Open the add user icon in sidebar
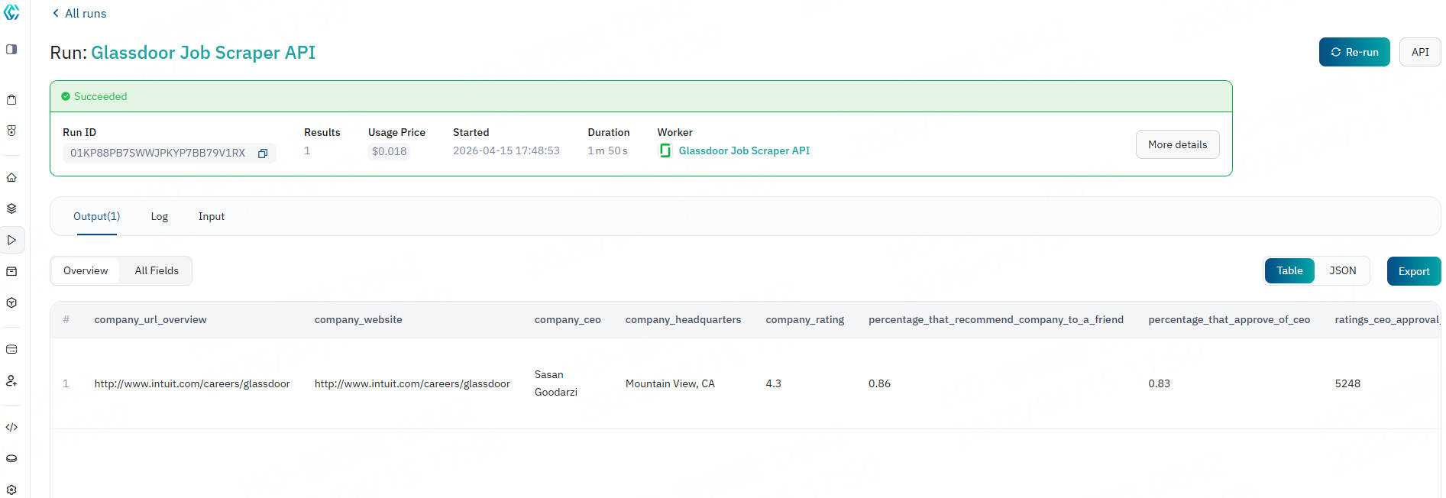 click(x=11, y=380)
